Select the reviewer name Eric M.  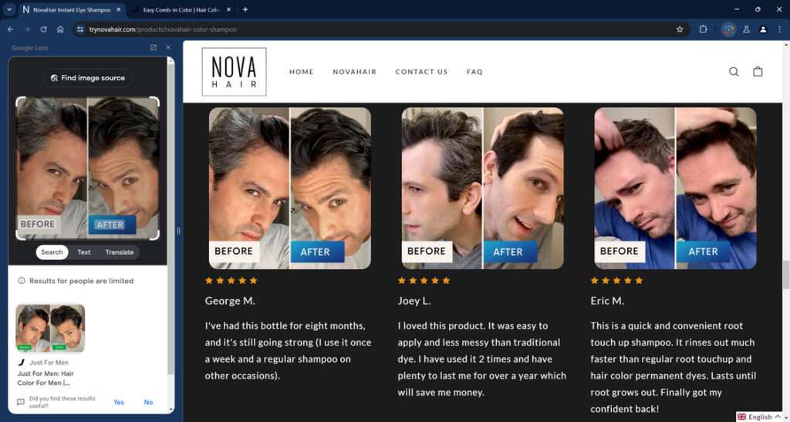pyautogui.click(x=608, y=301)
